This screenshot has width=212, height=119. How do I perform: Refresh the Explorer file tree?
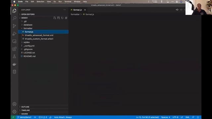click(62, 18)
